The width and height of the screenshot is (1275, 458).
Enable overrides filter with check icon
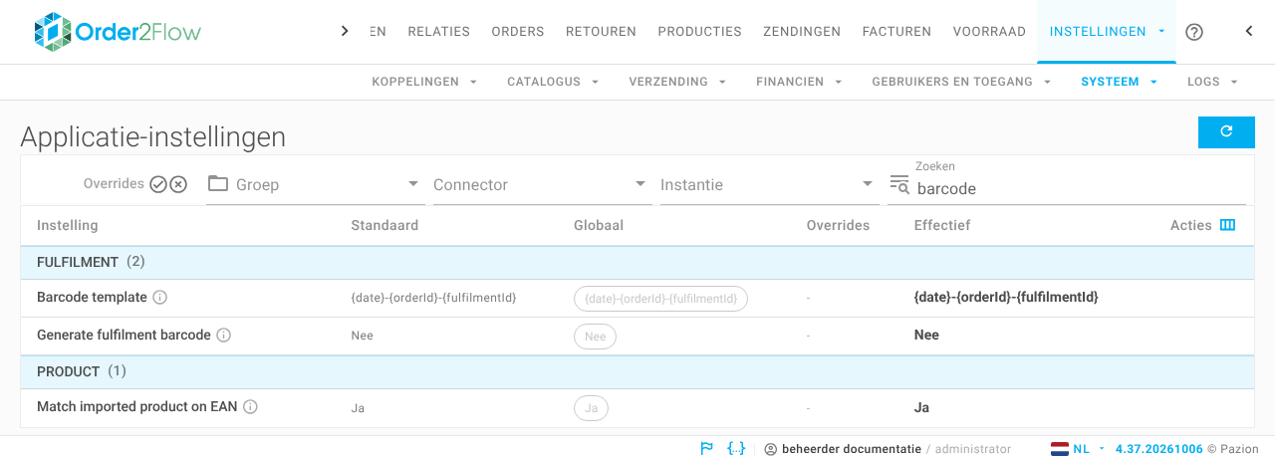point(158,184)
